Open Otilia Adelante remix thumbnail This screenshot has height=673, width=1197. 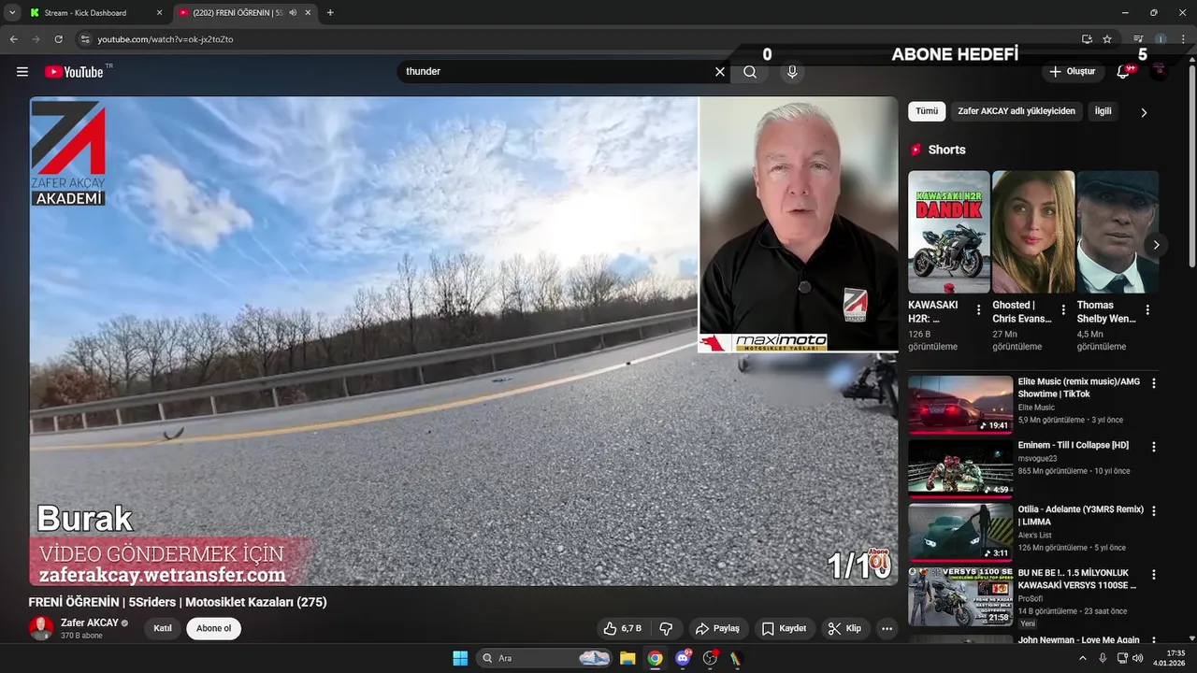coord(960,533)
